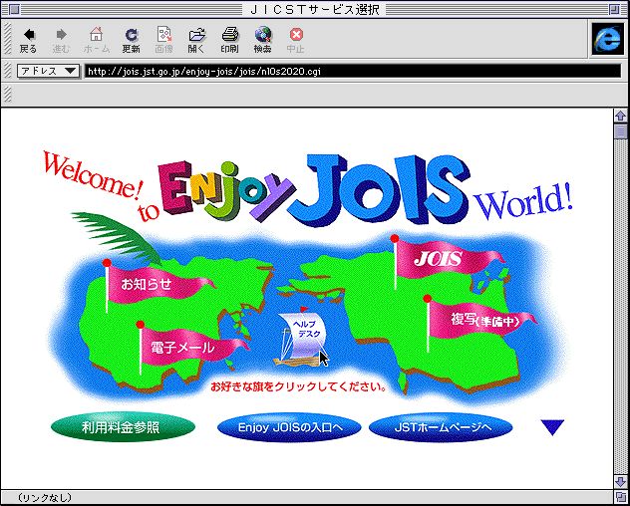
Task: Click the blue down triangle on page
Action: pyautogui.click(x=552, y=427)
